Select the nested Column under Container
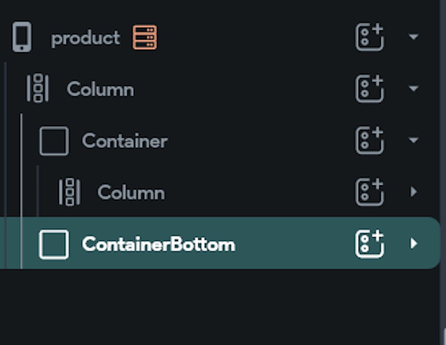This screenshot has width=446, height=345. tap(131, 193)
